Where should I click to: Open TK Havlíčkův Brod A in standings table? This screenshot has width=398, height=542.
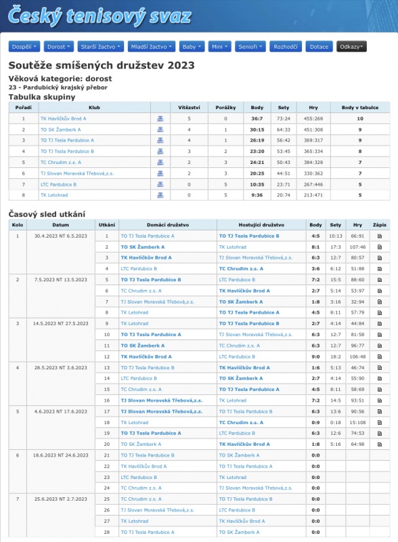pos(63,119)
